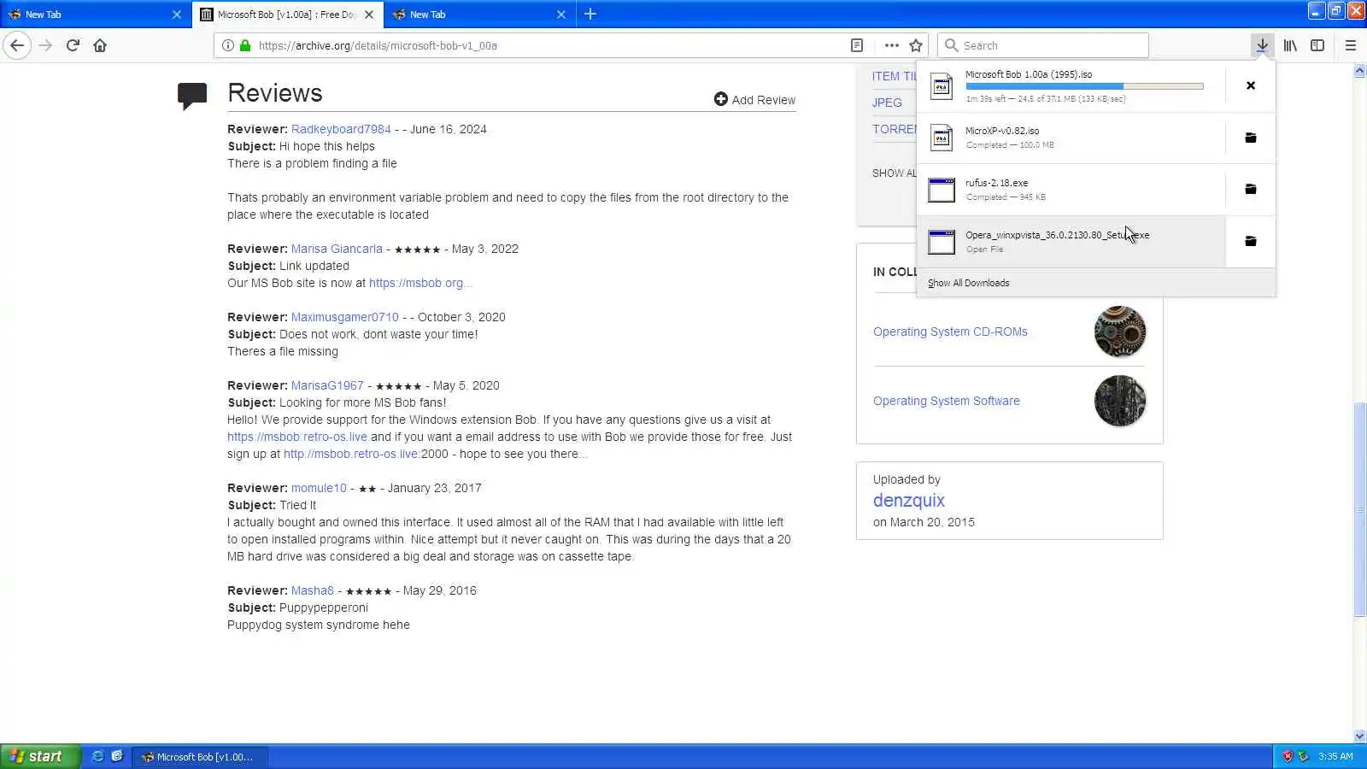Click the vertical scrollbar thumb
Viewport: 1367px width, 769px height.
point(1359,508)
